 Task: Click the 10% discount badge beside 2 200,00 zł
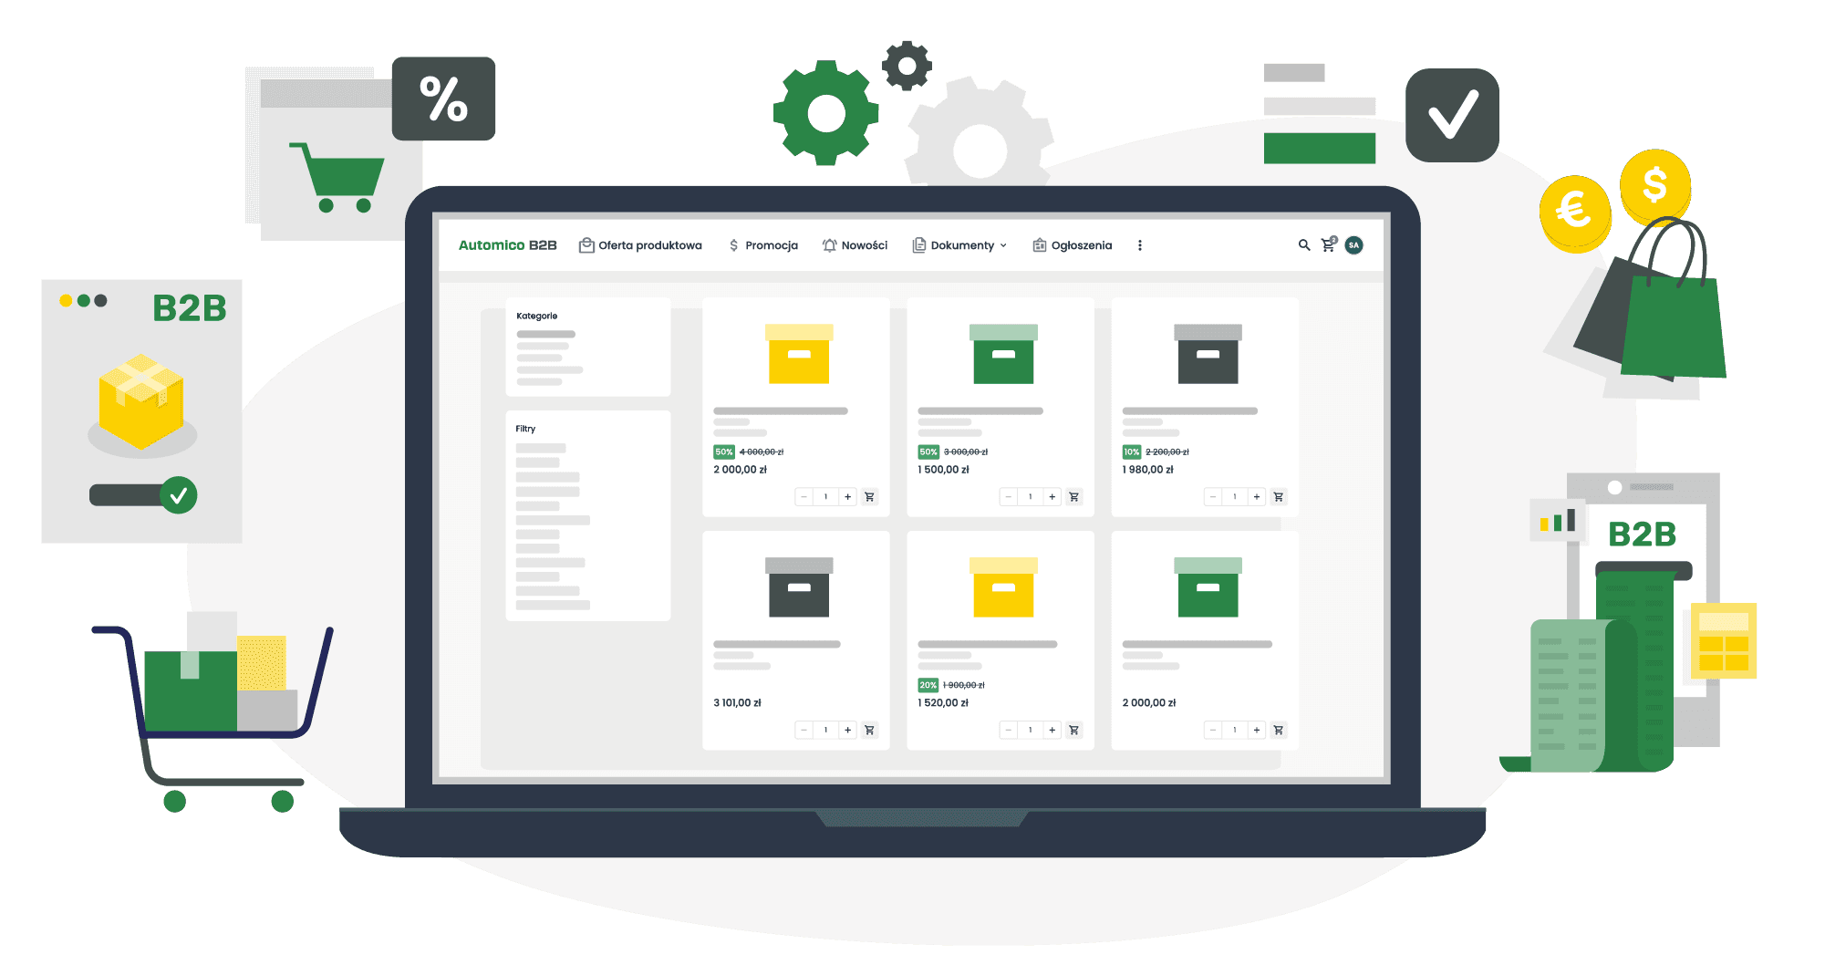click(x=1132, y=452)
